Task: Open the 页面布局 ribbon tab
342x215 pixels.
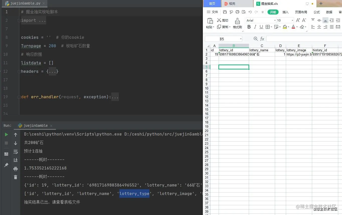Action: tap(301, 12)
